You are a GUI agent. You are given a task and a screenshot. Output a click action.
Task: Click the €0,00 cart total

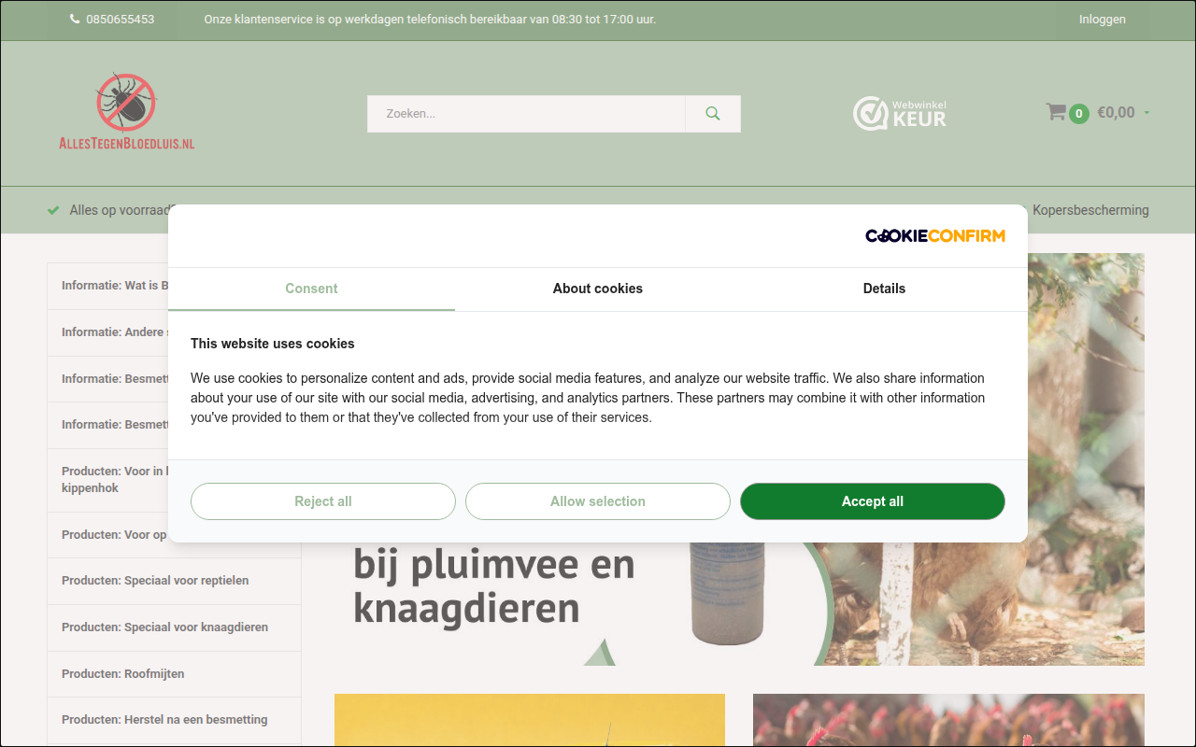coord(1116,113)
